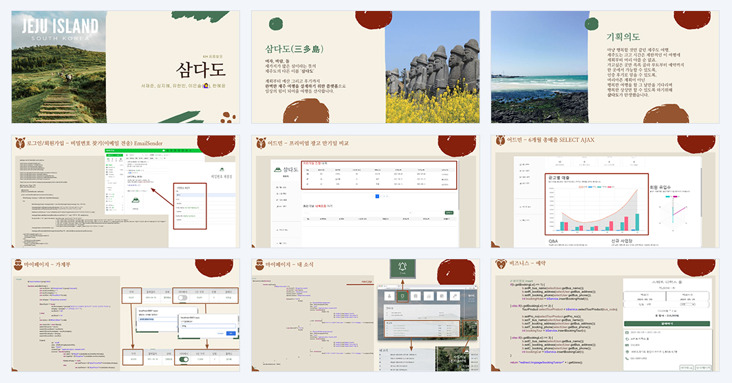The height and width of the screenshot is (383, 732).
Task: Open the 로그인/회원가입 EmailSender slide
Action: coord(126,192)
